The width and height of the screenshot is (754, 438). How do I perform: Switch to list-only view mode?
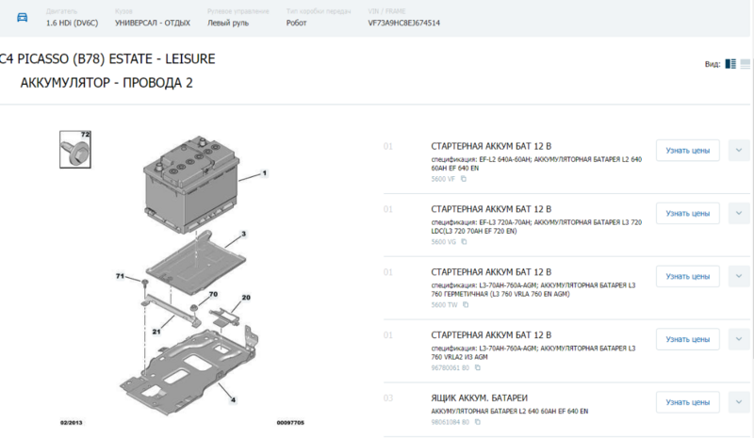click(746, 64)
